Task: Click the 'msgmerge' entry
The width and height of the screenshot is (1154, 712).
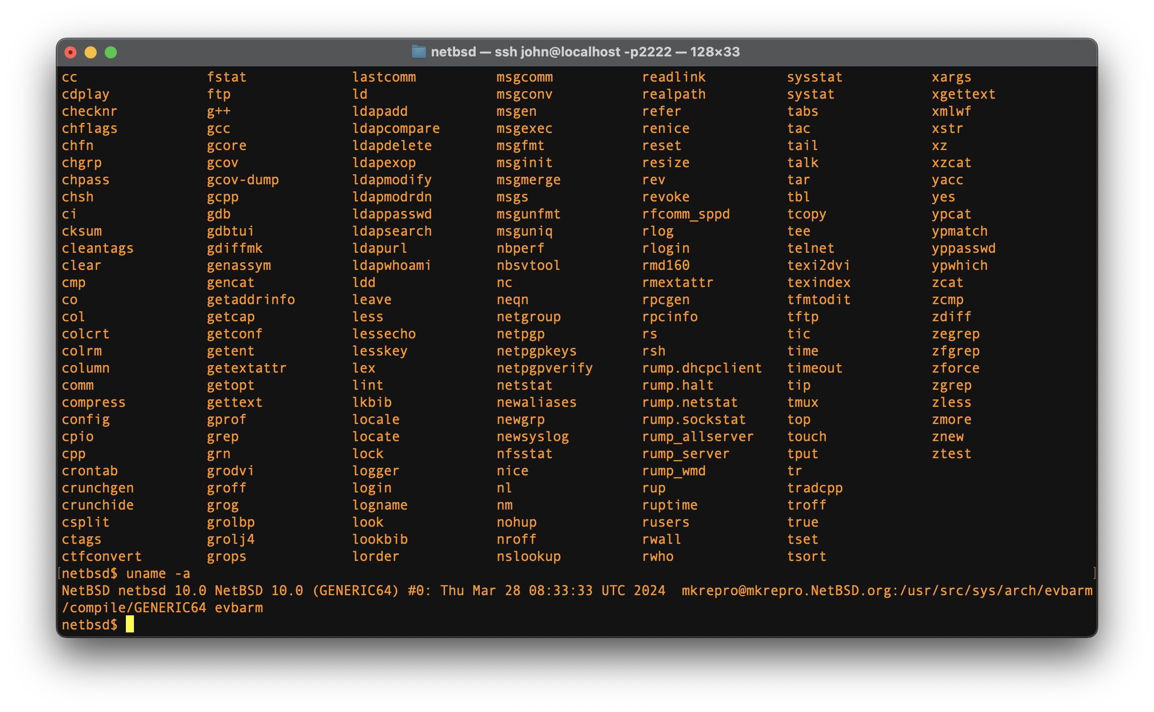Action: (529, 180)
